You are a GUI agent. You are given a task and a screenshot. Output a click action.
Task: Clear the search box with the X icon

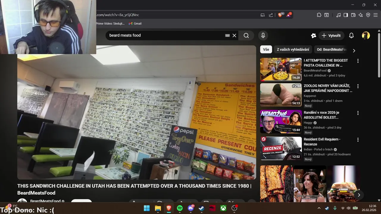coord(234,35)
